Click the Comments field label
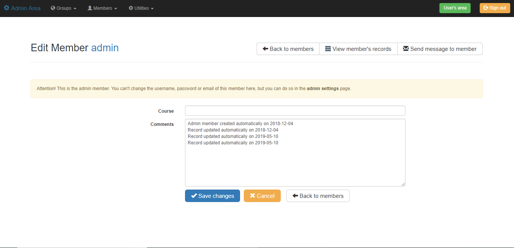 (x=162, y=124)
